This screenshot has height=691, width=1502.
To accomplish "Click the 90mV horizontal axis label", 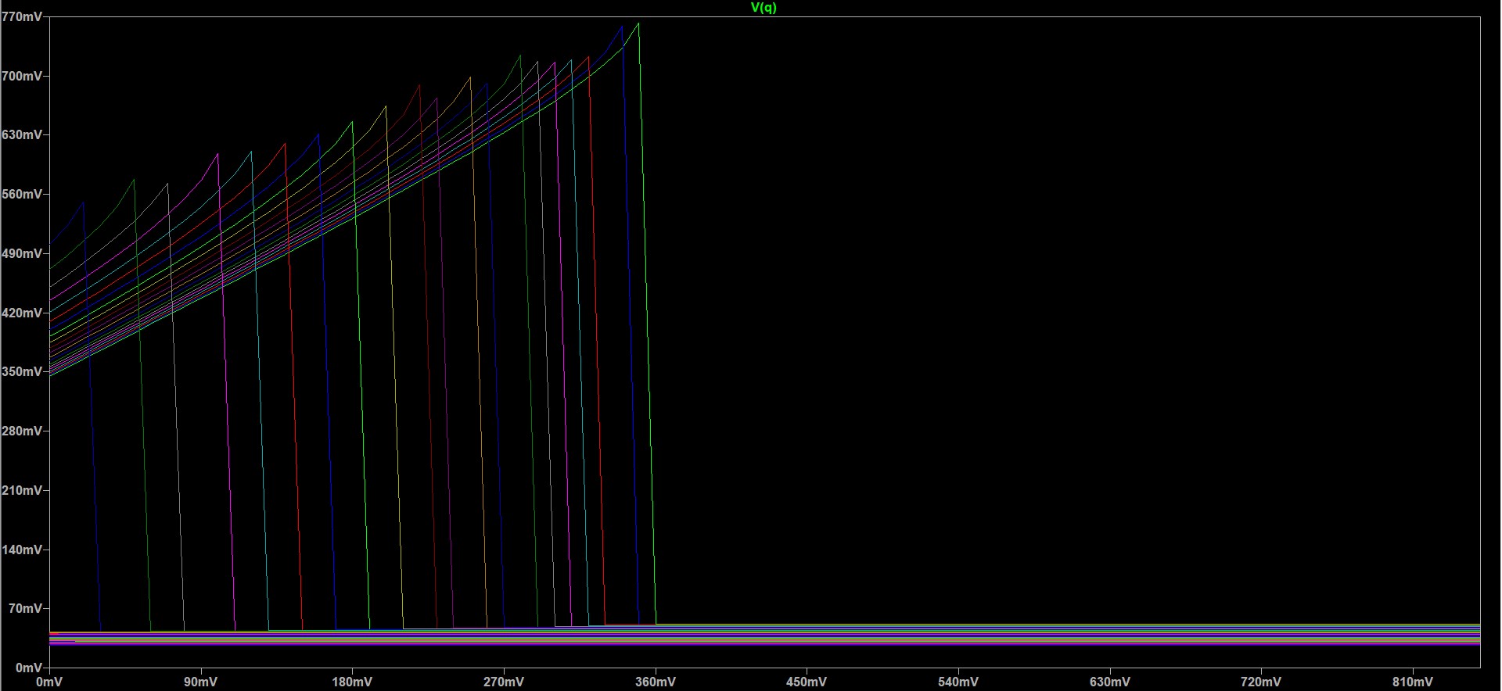I will coord(201,682).
